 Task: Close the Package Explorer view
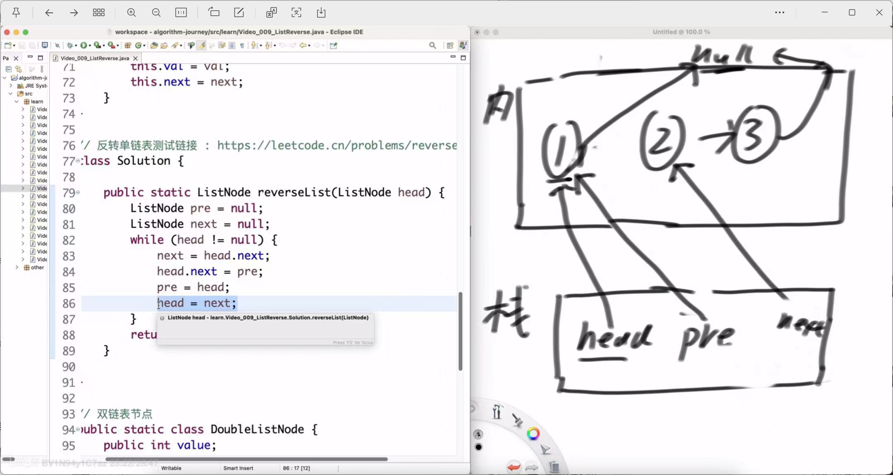tap(16, 58)
